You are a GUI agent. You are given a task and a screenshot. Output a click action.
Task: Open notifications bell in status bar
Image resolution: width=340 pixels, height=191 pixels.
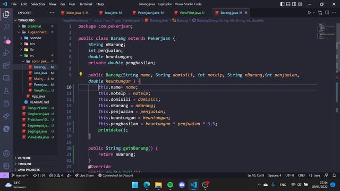(334, 176)
